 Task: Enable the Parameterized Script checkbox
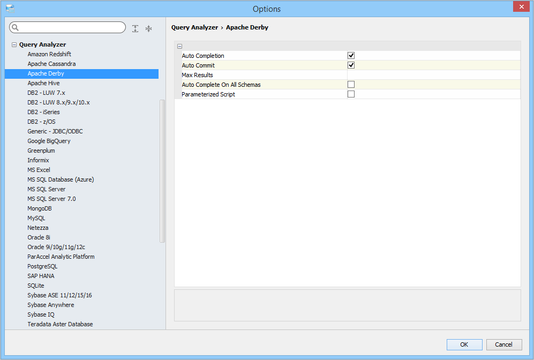click(x=351, y=94)
